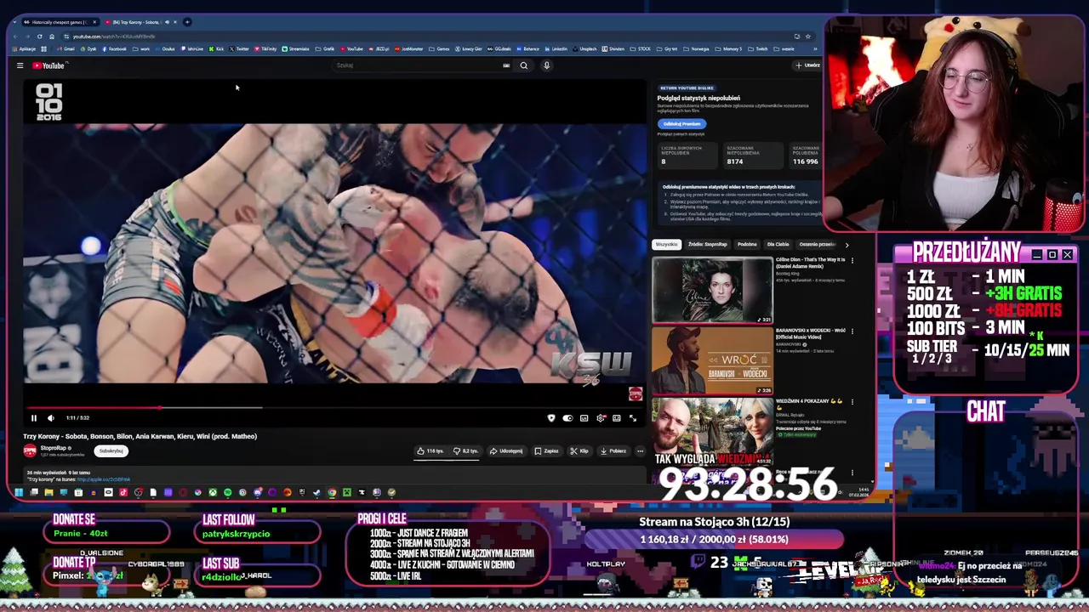Click YouTube channel watermark in player
The height and width of the screenshot is (612, 1089).
click(x=635, y=394)
